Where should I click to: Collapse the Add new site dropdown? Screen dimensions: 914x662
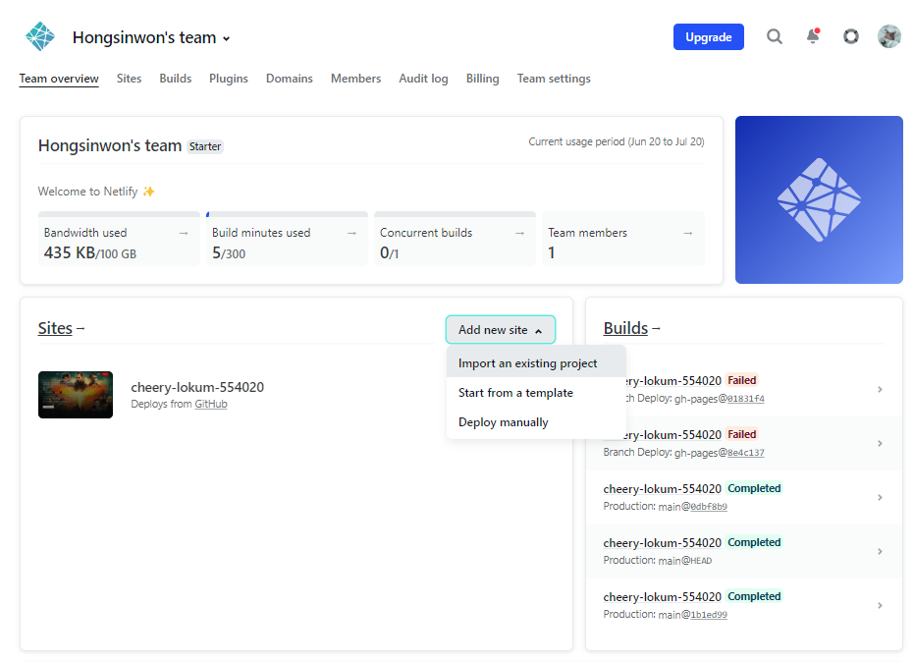coord(500,330)
